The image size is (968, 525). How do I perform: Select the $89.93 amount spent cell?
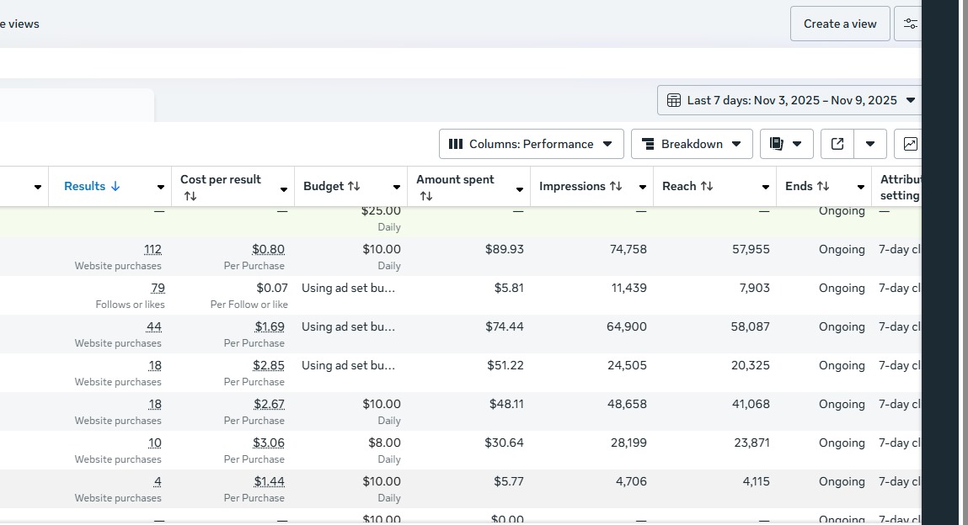tap(504, 249)
